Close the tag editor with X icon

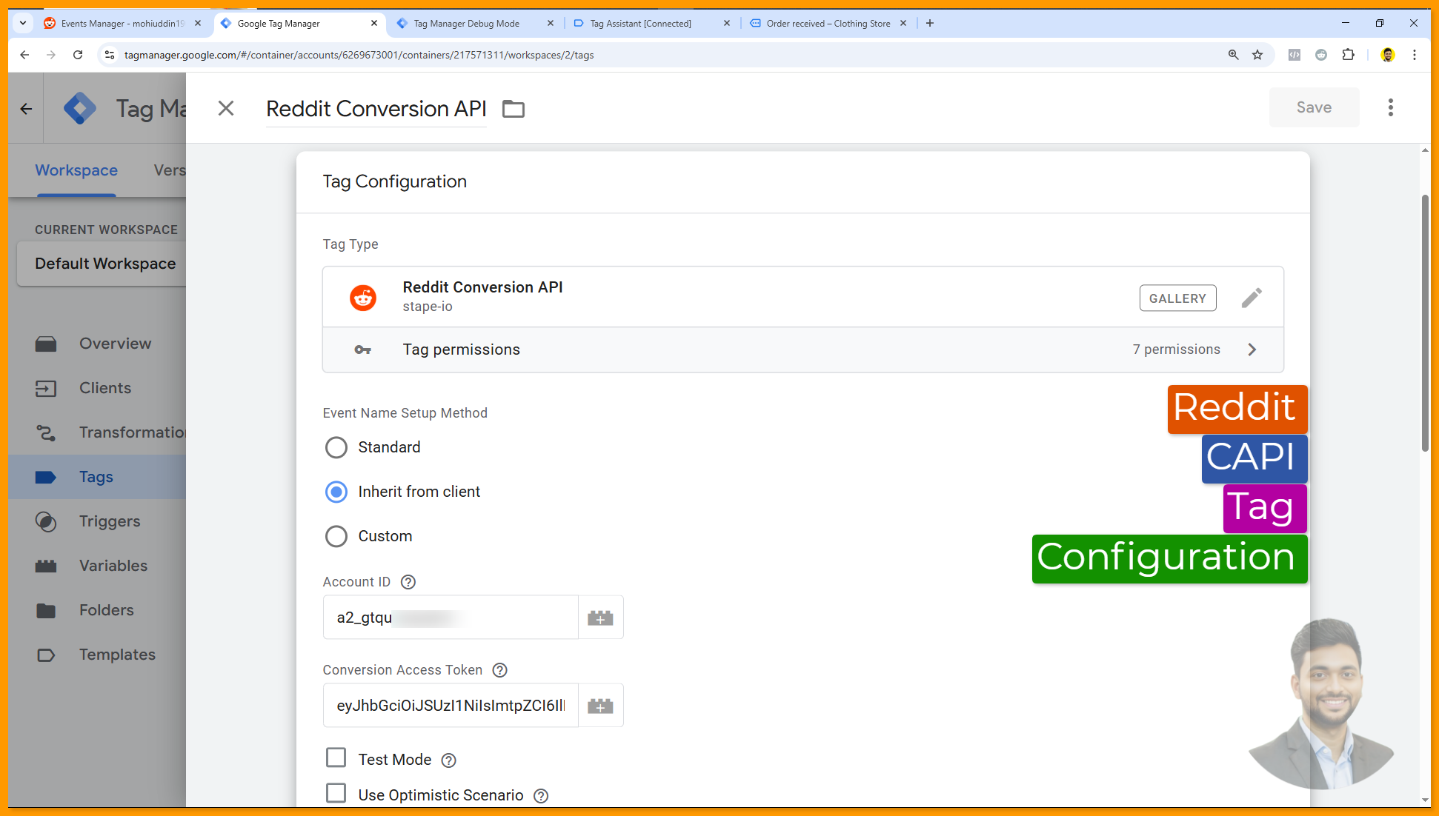tap(226, 108)
